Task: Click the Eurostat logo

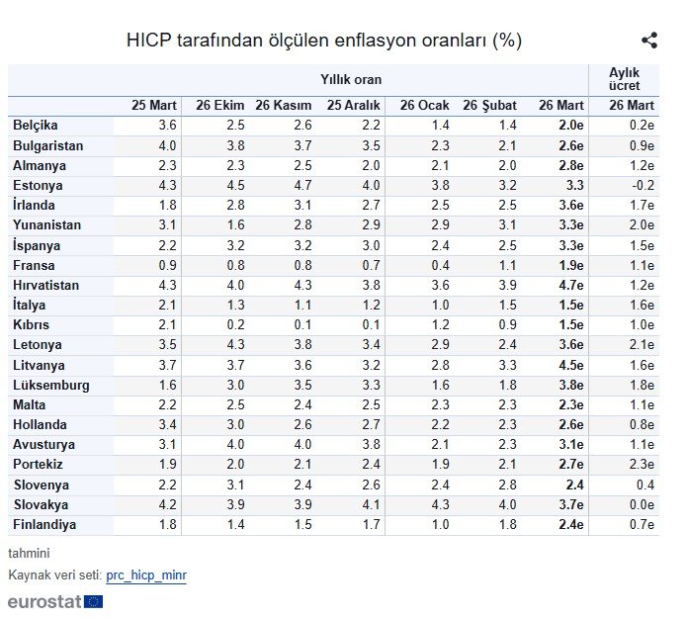Action: 55,601
